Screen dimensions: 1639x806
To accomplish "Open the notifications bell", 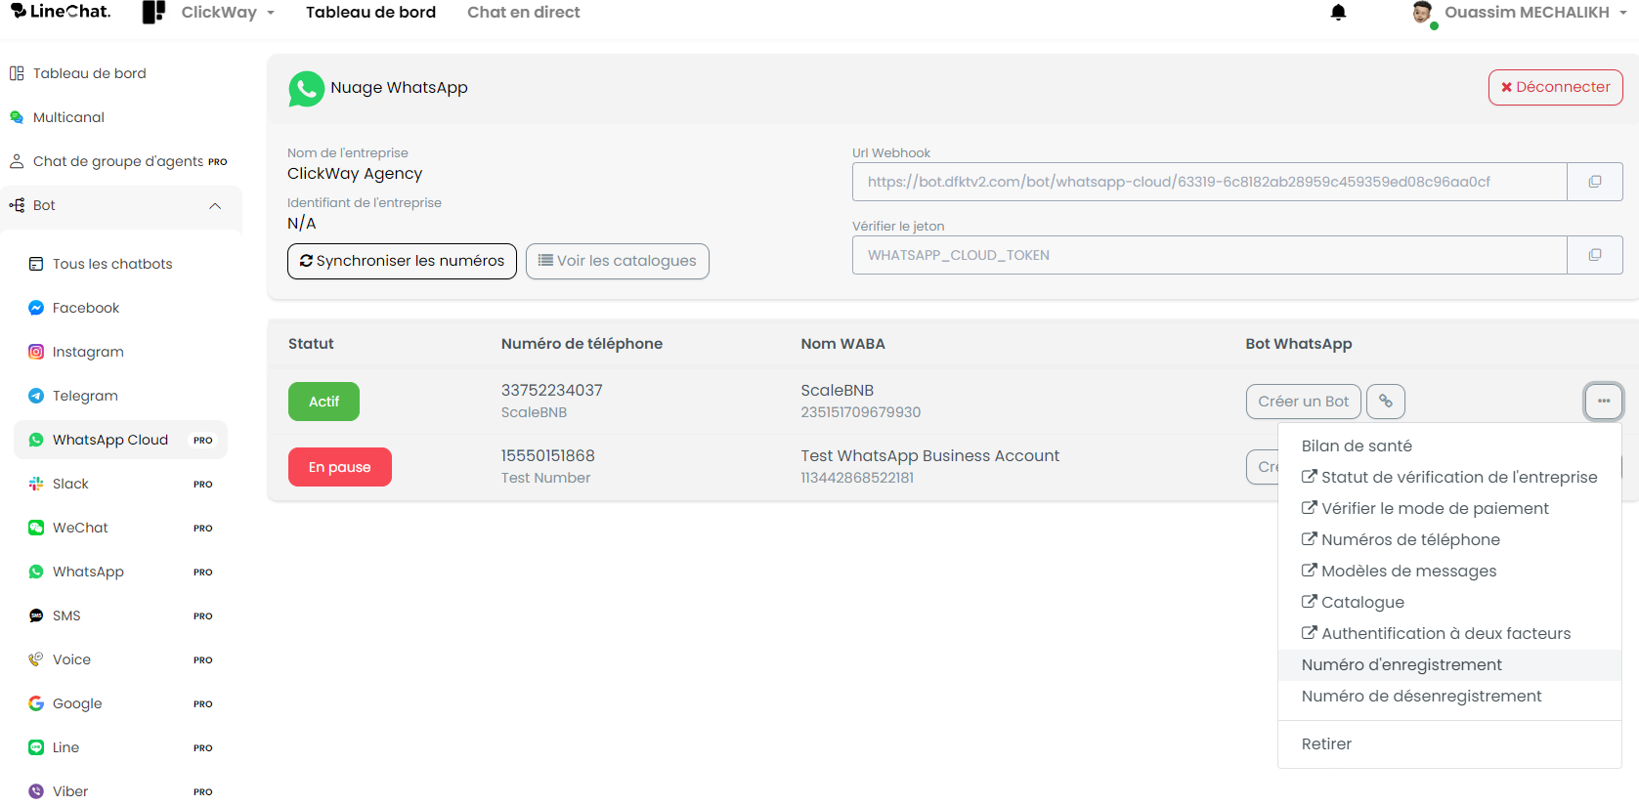I will coord(1339,13).
